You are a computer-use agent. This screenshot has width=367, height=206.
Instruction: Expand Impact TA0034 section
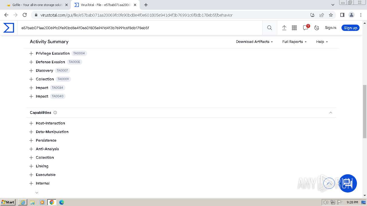pos(31,88)
